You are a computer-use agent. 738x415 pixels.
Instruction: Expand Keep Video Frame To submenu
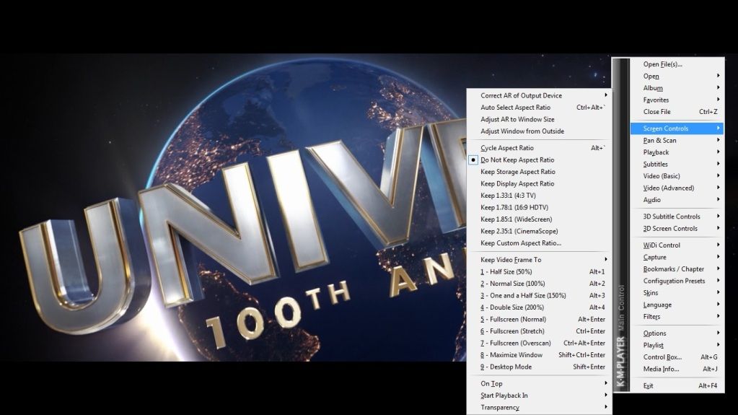coord(539,260)
